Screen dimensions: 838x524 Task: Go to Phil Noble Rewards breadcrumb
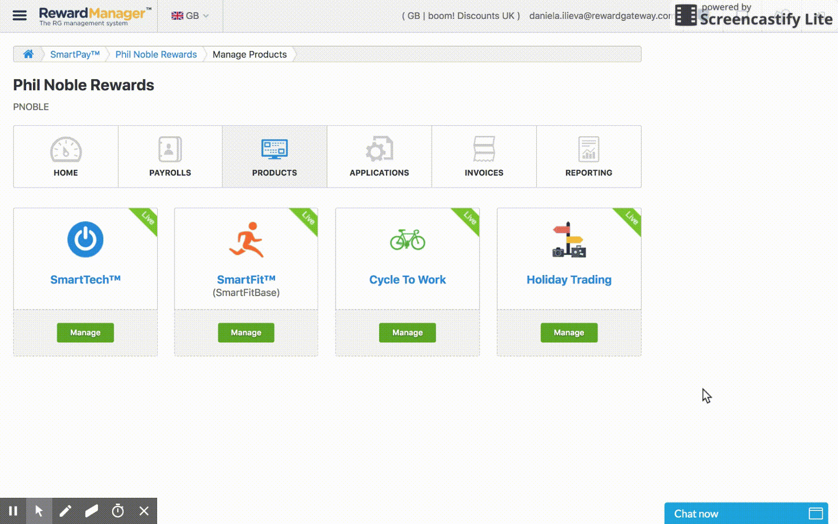click(x=156, y=54)
